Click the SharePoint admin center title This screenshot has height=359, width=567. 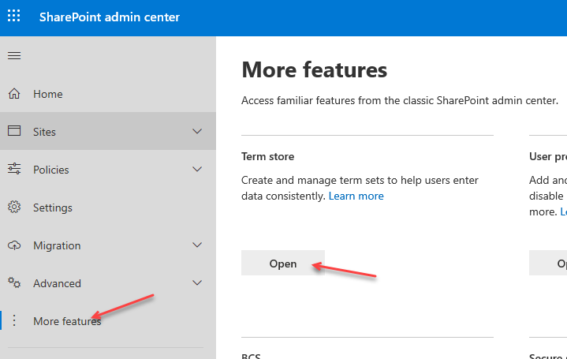110,17
